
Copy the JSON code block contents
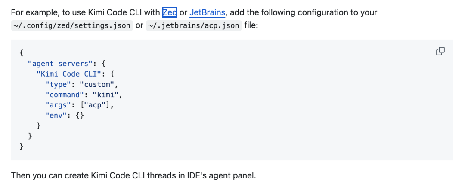click(440, 52)
